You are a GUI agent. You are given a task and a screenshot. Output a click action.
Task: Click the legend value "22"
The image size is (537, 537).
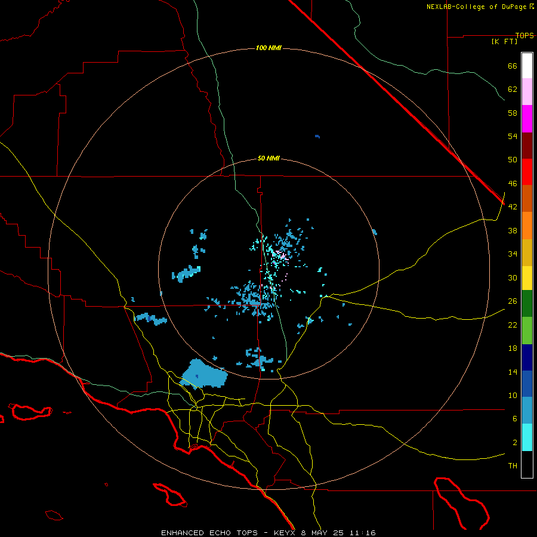[513, 325]
